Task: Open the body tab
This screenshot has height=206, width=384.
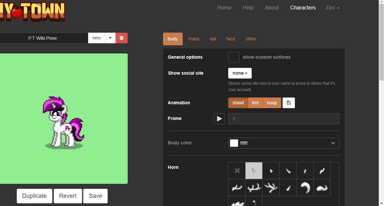Action: [173, 39]
